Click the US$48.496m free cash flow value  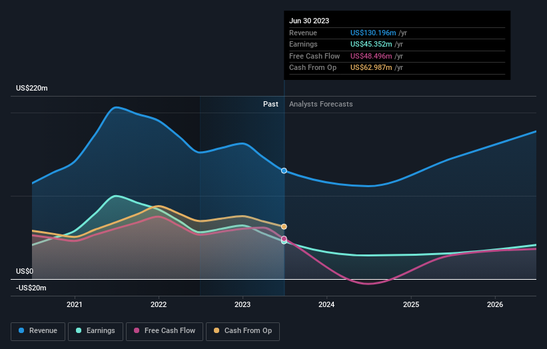371,56
